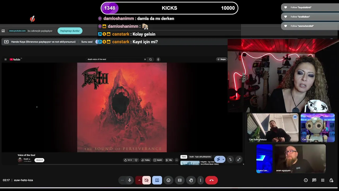
Task: Click speaking indicator on Can Tutku Peksoz tile
Action: coord(295,117)
